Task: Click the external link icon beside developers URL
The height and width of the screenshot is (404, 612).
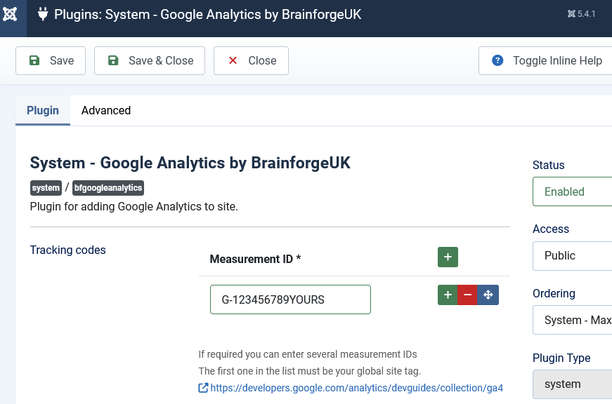Action: 203,388
